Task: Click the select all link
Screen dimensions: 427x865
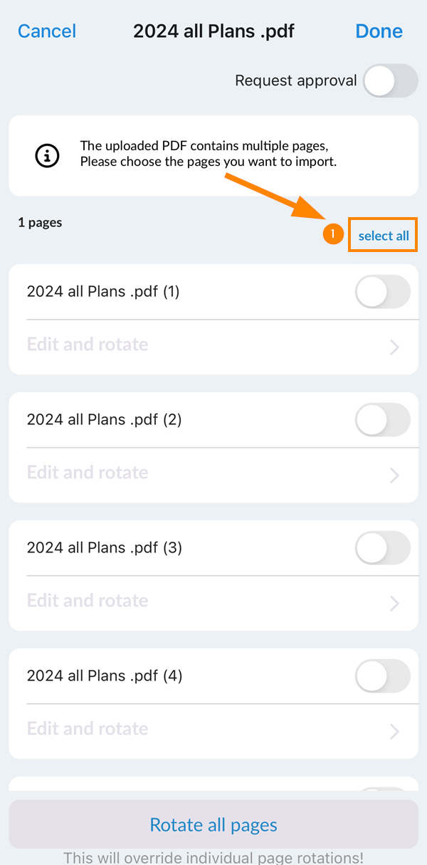Action: [x=384, y=236]
